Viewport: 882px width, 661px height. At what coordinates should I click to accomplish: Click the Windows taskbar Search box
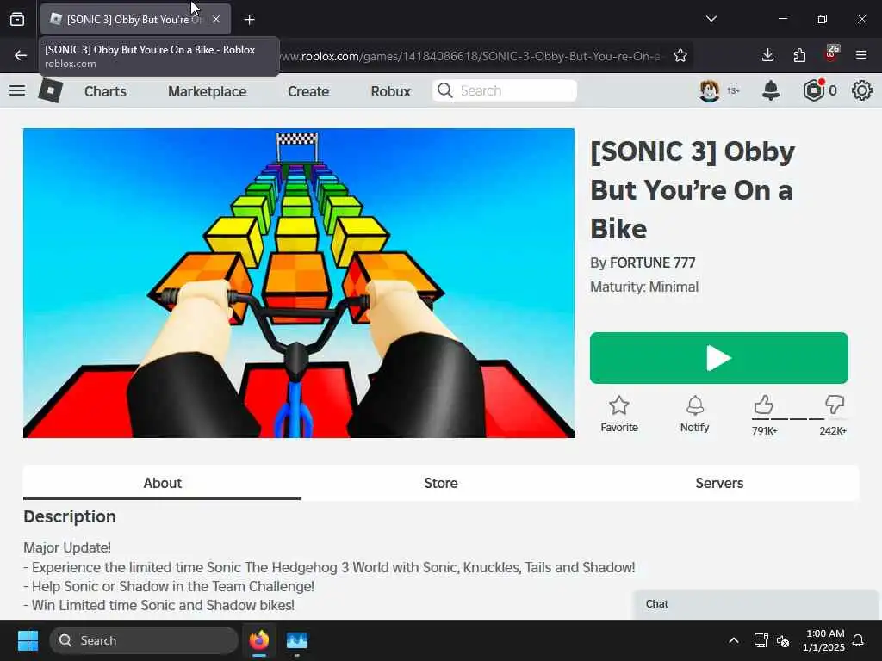point(144,640)
